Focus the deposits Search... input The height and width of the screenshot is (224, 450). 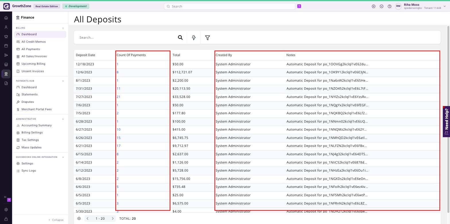point(126,38)
